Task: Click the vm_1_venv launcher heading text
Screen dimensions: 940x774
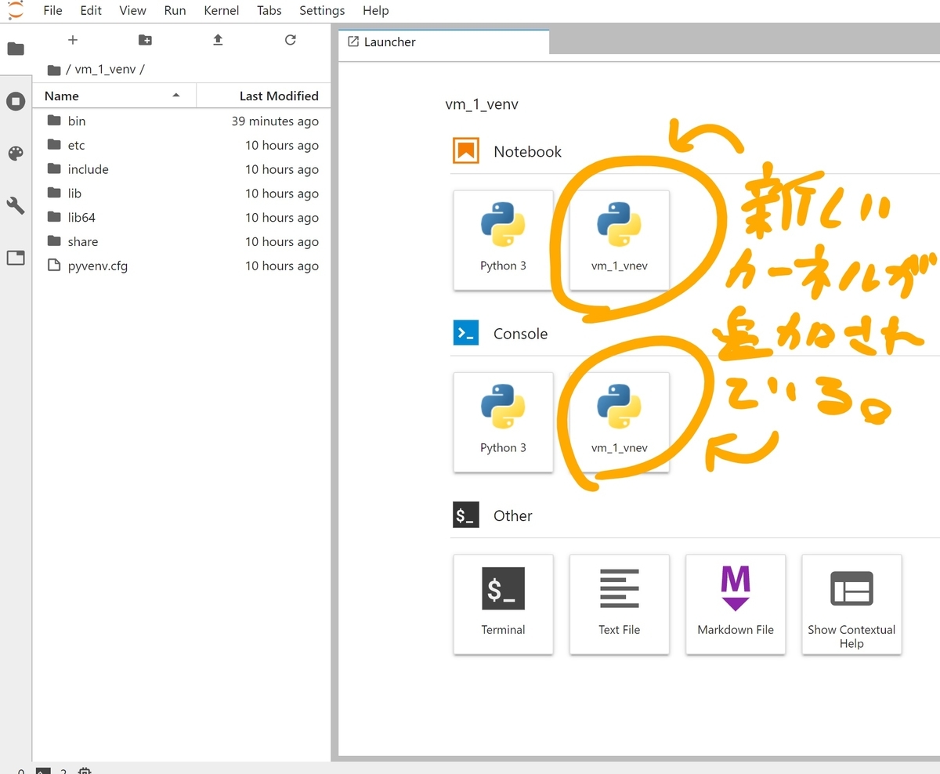Action: pos(482,104)
